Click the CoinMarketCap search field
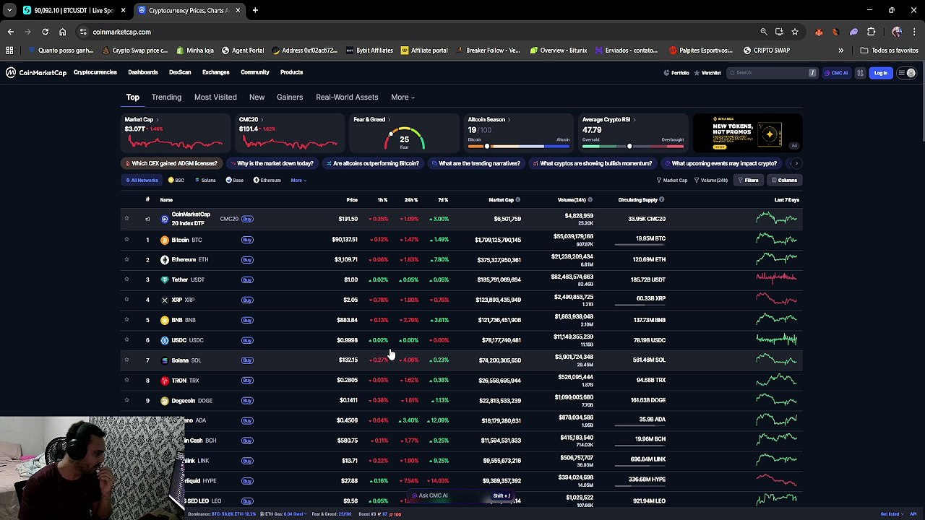 click(773, 73)
